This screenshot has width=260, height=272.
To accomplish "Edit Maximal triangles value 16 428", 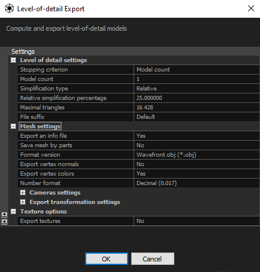I will click(197, 108).
